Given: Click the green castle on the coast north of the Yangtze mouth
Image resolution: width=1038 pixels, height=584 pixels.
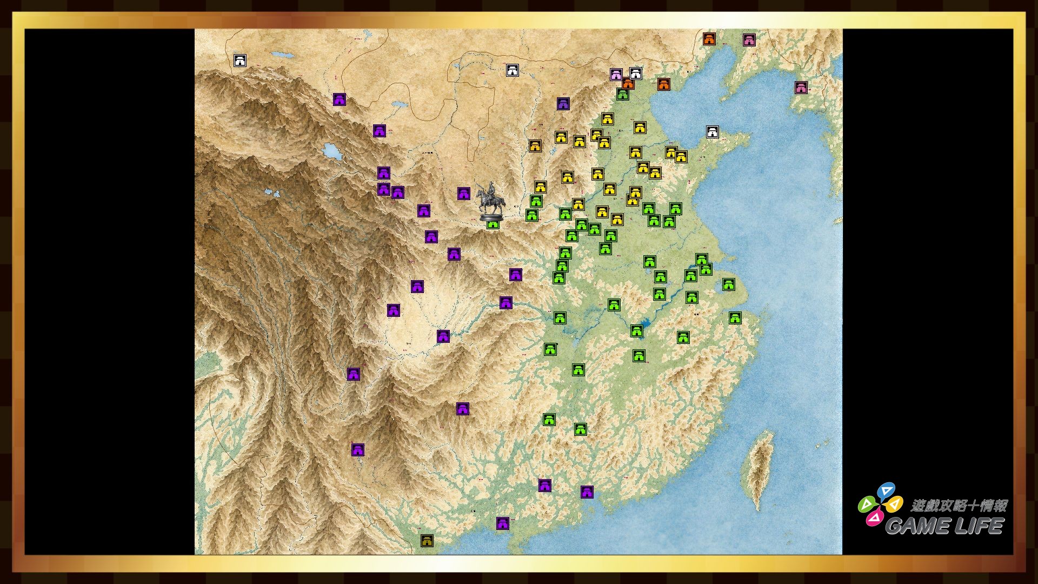Looking at the screenshot, I should pyautogui.click(x=729, y=284).
